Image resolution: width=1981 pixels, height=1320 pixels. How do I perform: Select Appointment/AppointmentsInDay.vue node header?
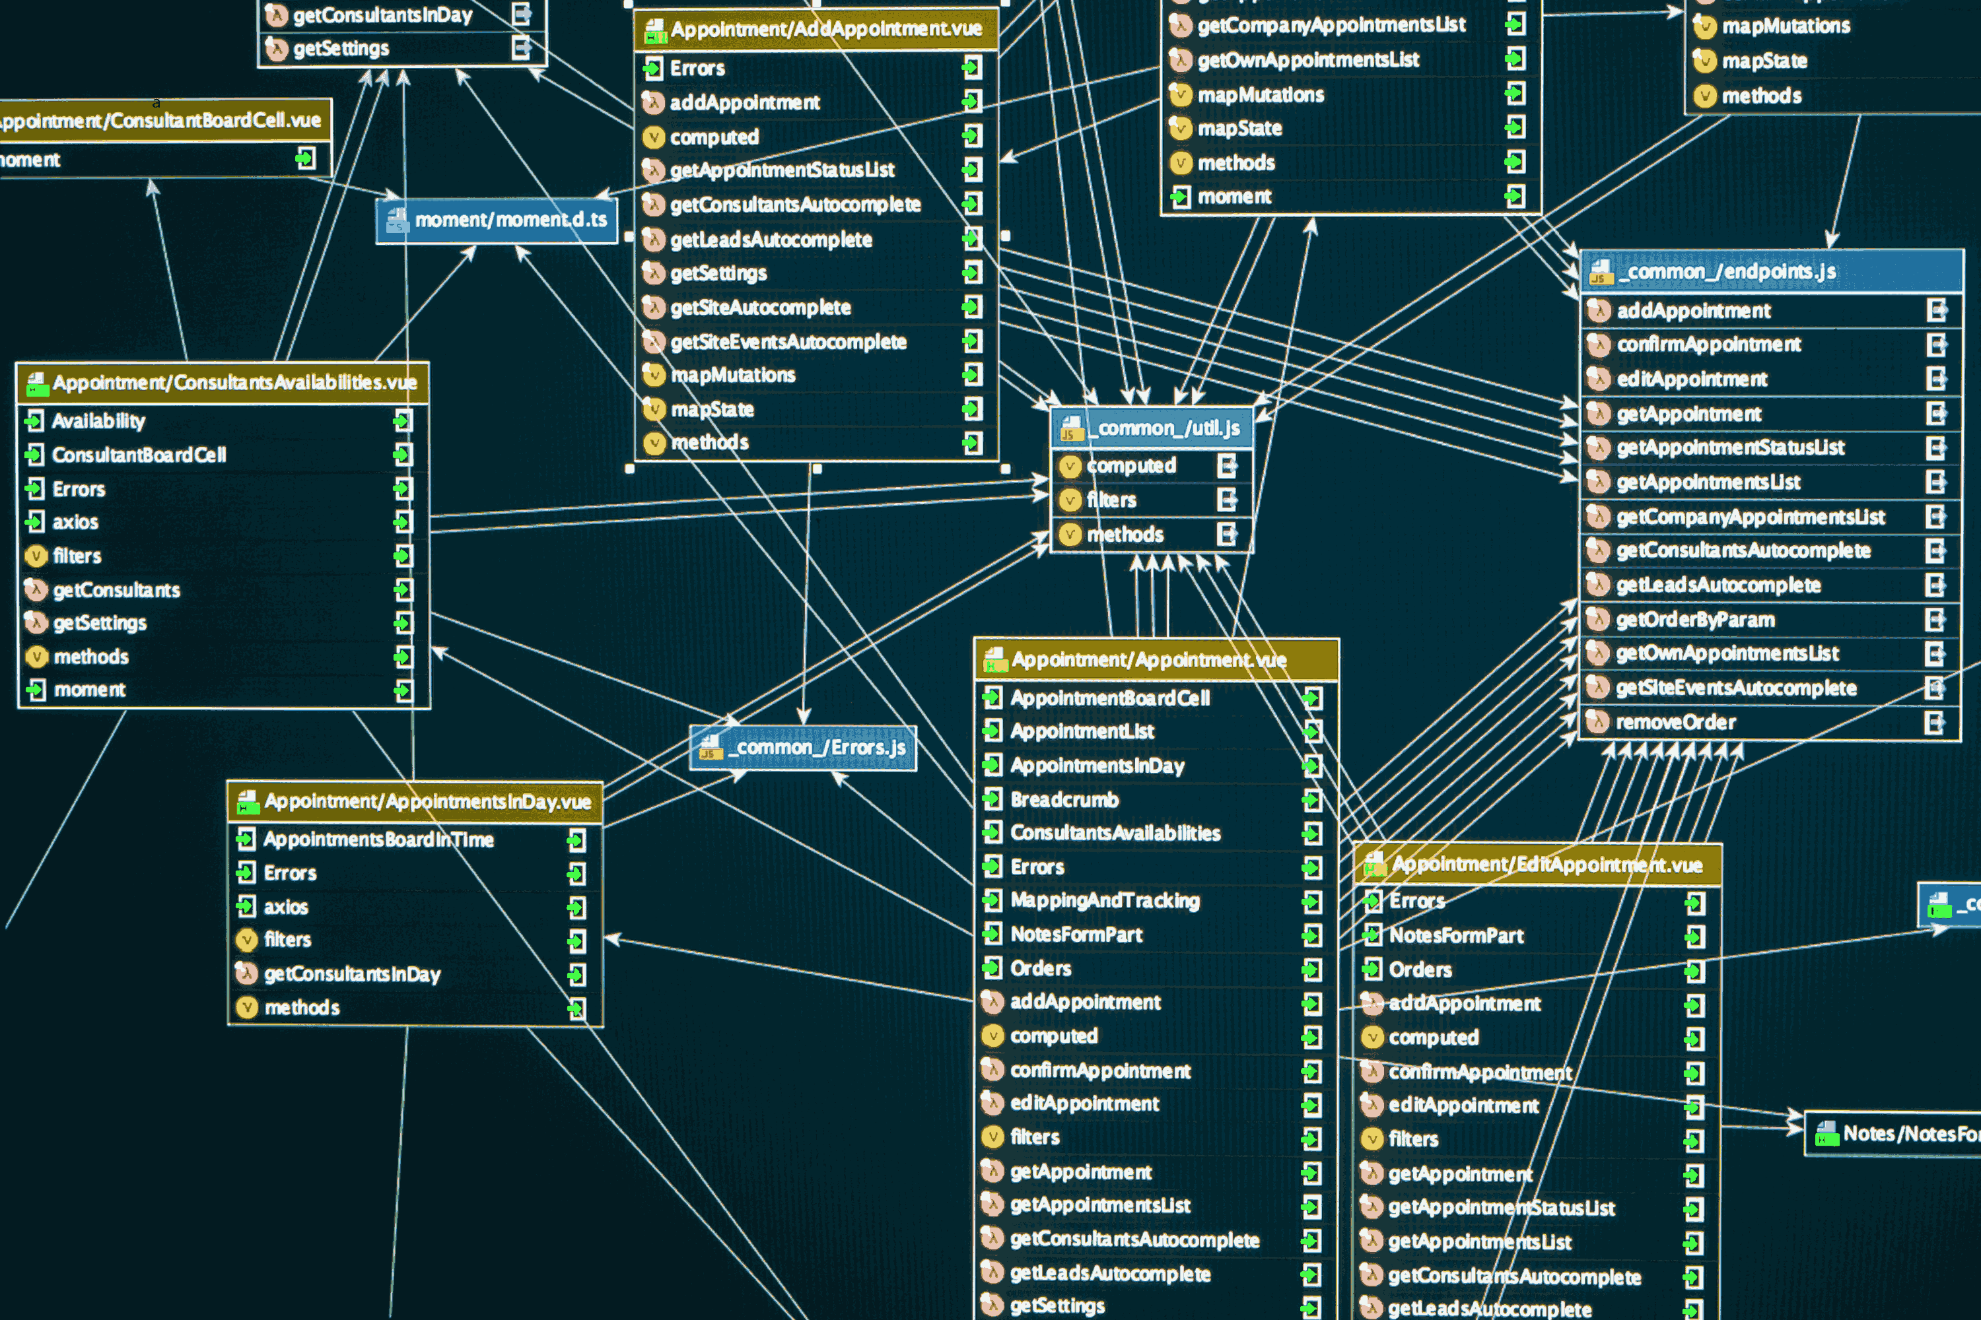click(x=427, y=801)
